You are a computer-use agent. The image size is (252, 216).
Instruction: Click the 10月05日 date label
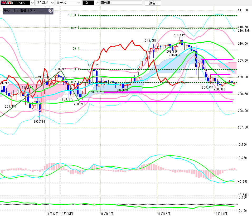point(66,214)
